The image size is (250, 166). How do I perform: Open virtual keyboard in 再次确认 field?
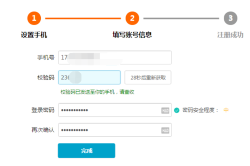coord(165,130)
